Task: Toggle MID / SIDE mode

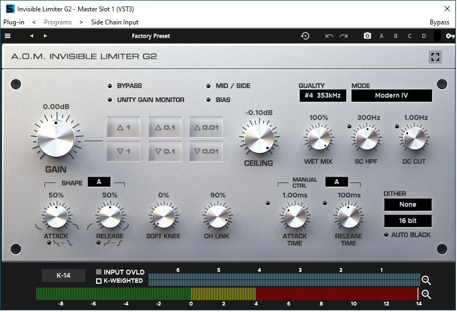Action: 208,86
